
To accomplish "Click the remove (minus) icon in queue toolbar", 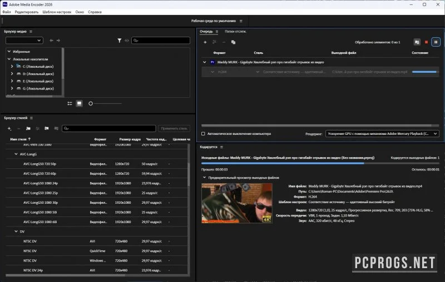I will tap(224, 42).
